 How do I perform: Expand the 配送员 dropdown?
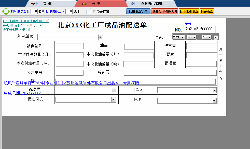(x=114, y=90)
